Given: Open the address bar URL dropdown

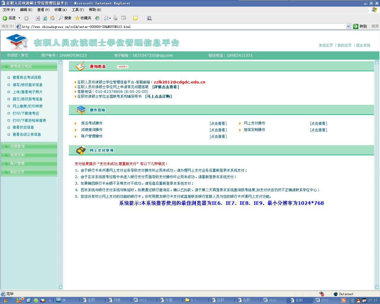Looking at the screenshot, I should [348, 26].
